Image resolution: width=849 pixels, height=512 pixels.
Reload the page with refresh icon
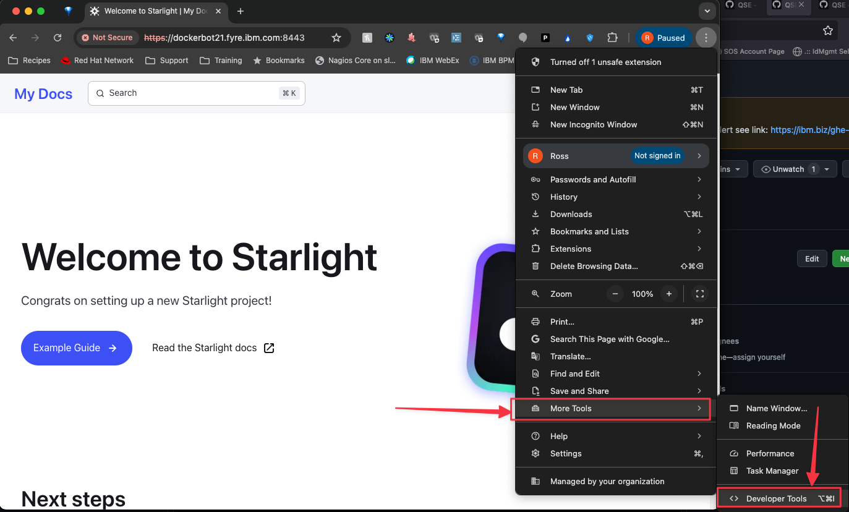coord(58,38)
